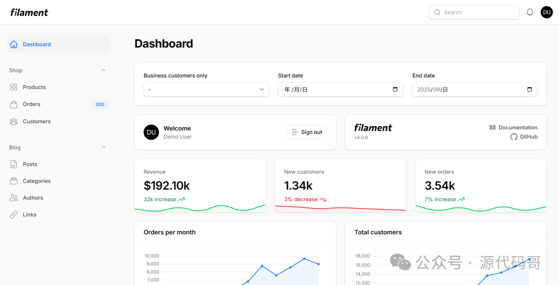This screenshot has height=285, width=559.
Task: Collapse the Shop sidebar group
Action: [104, 70]
